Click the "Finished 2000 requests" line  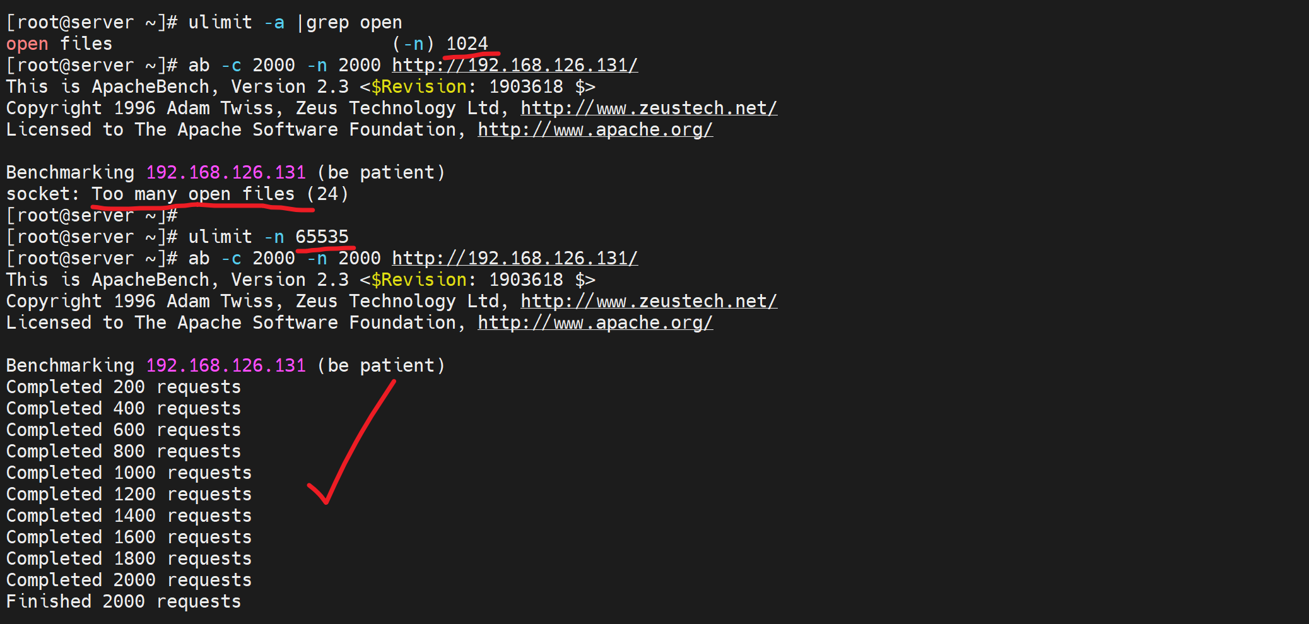[124, 601]
